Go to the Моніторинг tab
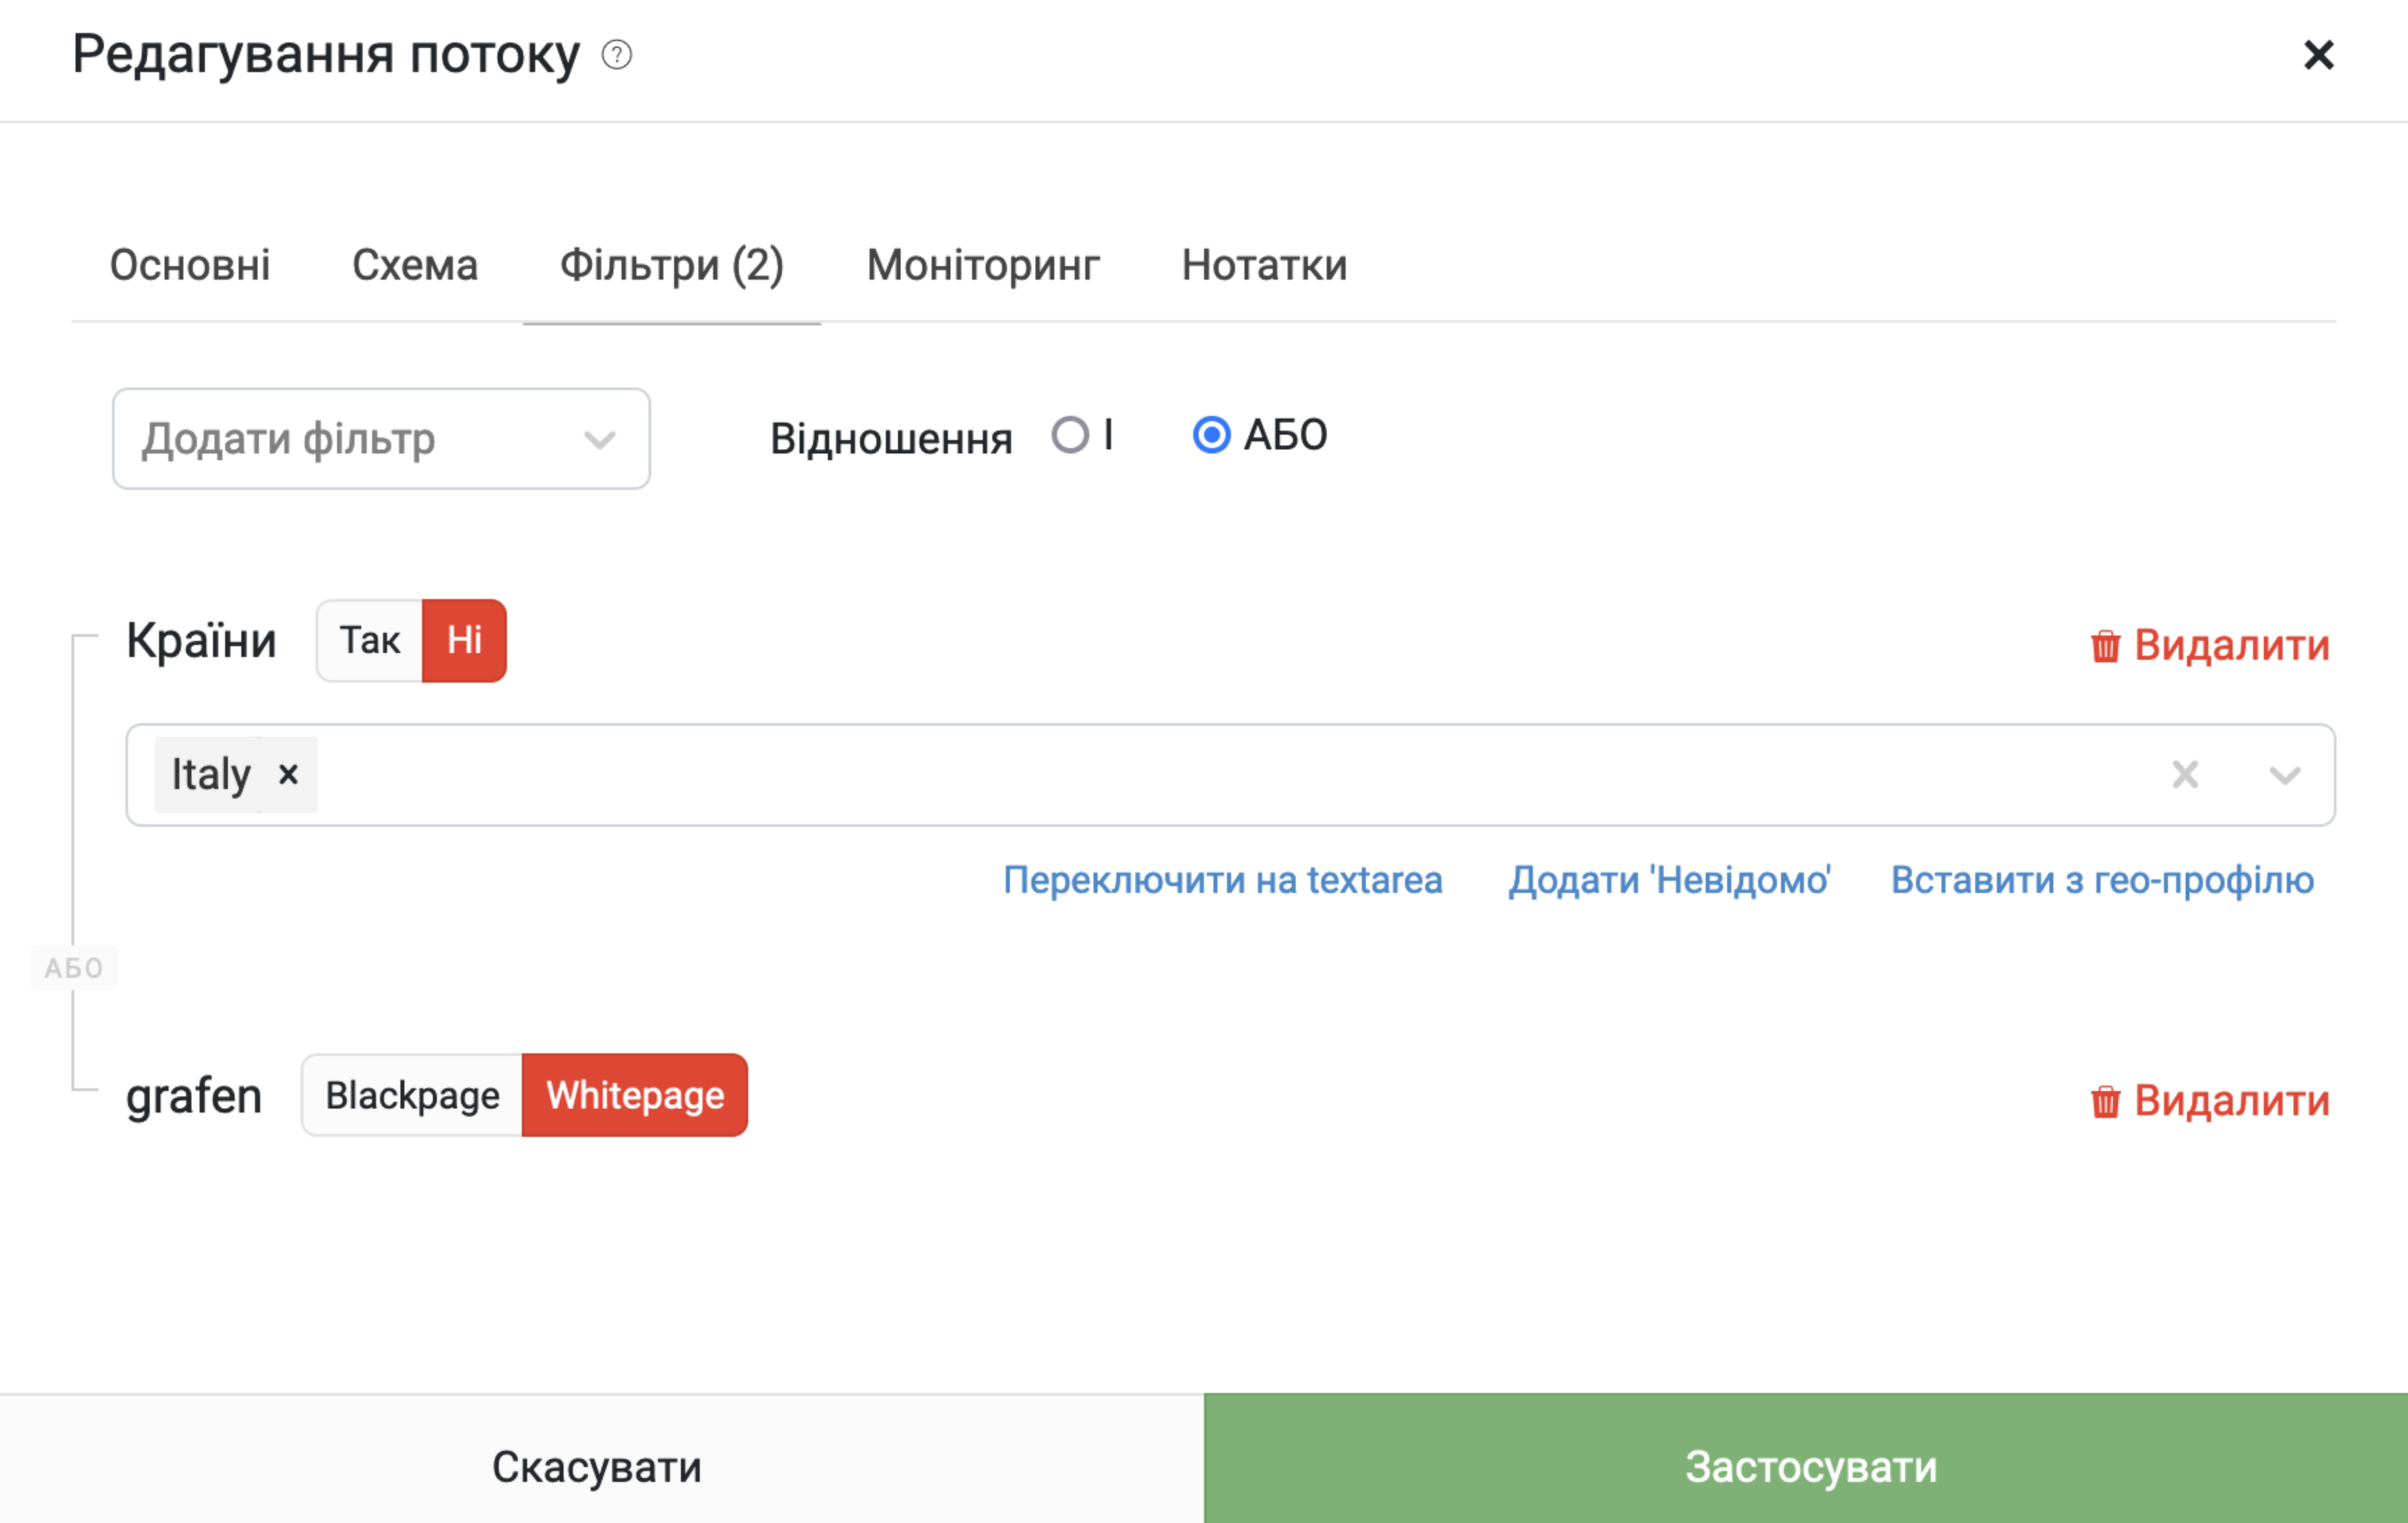This screenshot has height=1523, width=2408. 983,266
